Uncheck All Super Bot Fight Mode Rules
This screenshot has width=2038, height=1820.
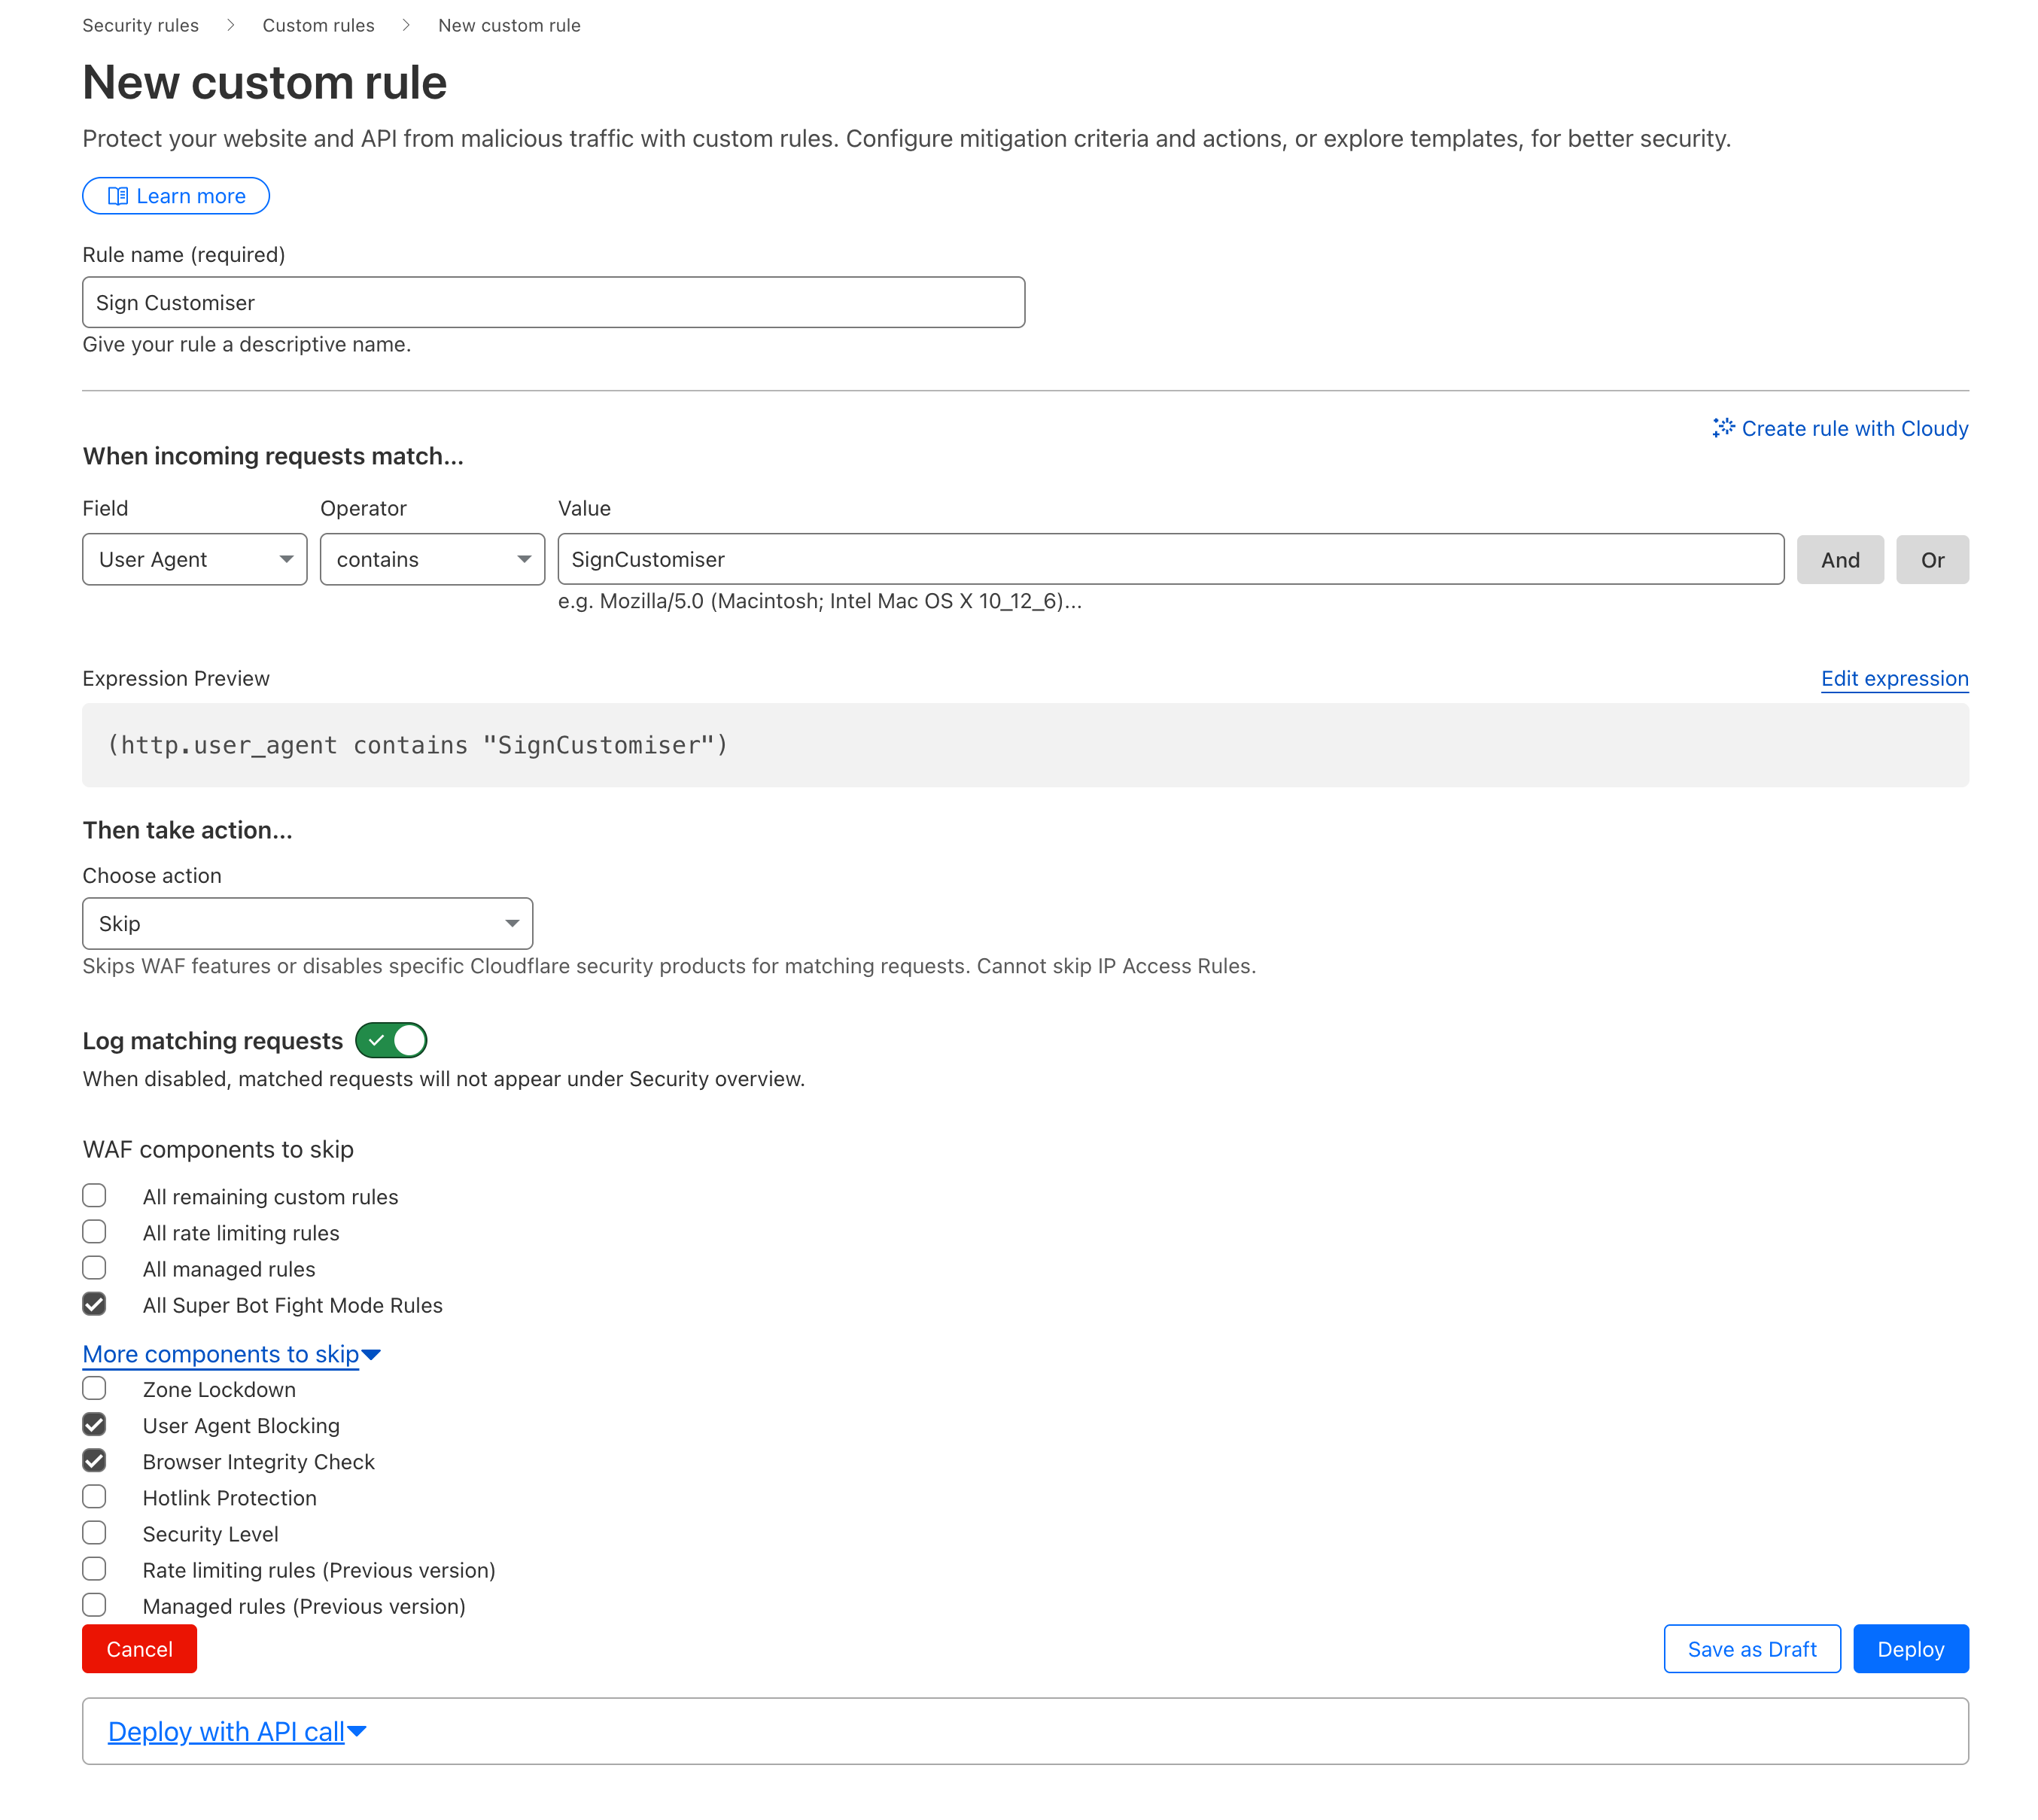point(94,1304)
